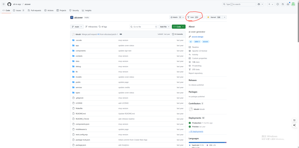Toggle the Starred button

pyautogui.click(x=213, y=17)
